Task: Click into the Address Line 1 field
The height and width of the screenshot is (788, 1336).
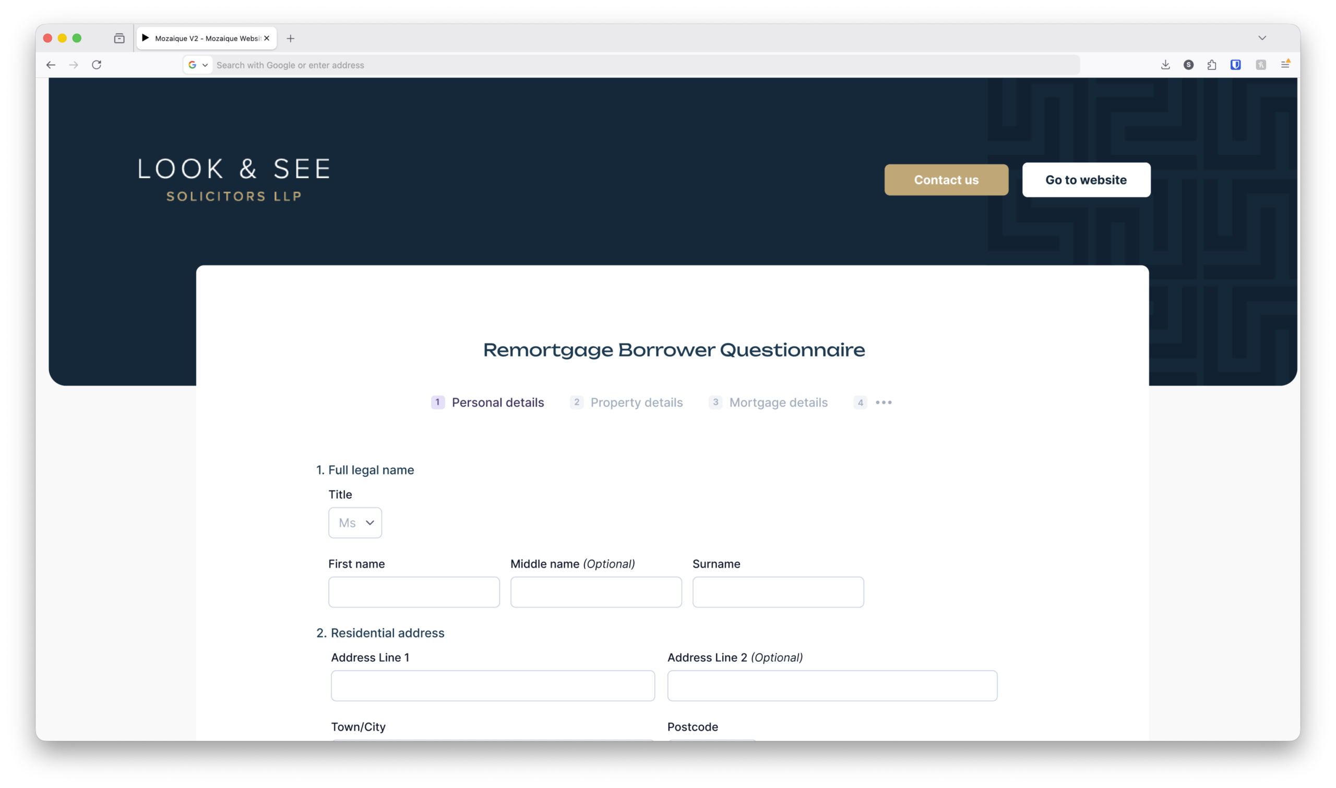Action: [492, 686]
